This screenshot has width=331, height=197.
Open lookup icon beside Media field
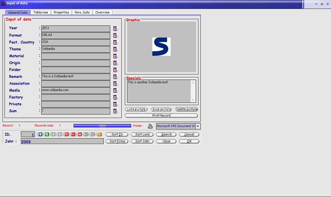pos(115,90)
